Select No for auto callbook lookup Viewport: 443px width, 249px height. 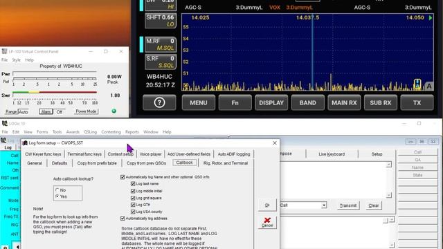pyautogui.click(x=57, y=190)
